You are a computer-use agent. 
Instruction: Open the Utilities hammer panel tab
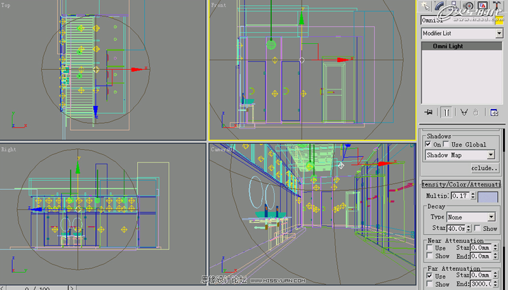tap(497, 6)
